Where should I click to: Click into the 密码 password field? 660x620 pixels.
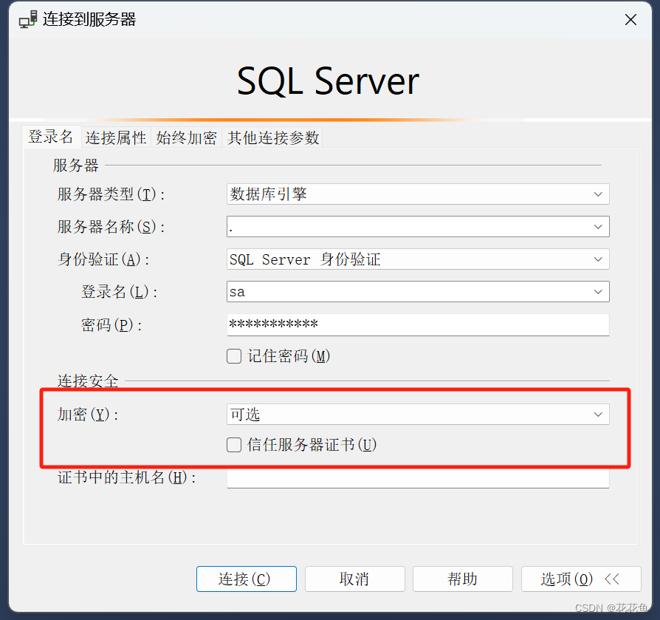418,324
